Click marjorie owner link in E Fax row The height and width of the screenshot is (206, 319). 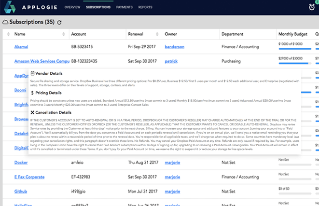pyautogui.click(x=172, y=177)
